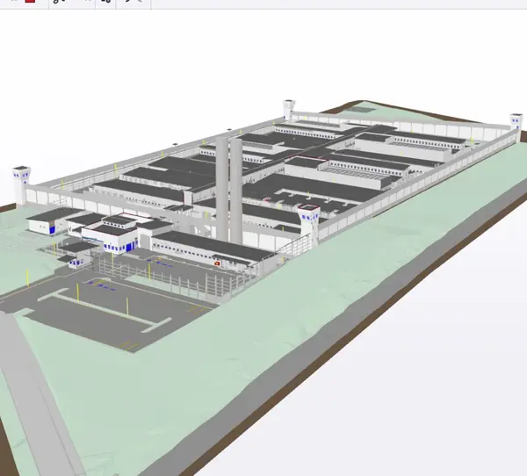The image size is (527, 476).
Task: Pick the guard tower at the left wall corner
Action: click(21, 185)
